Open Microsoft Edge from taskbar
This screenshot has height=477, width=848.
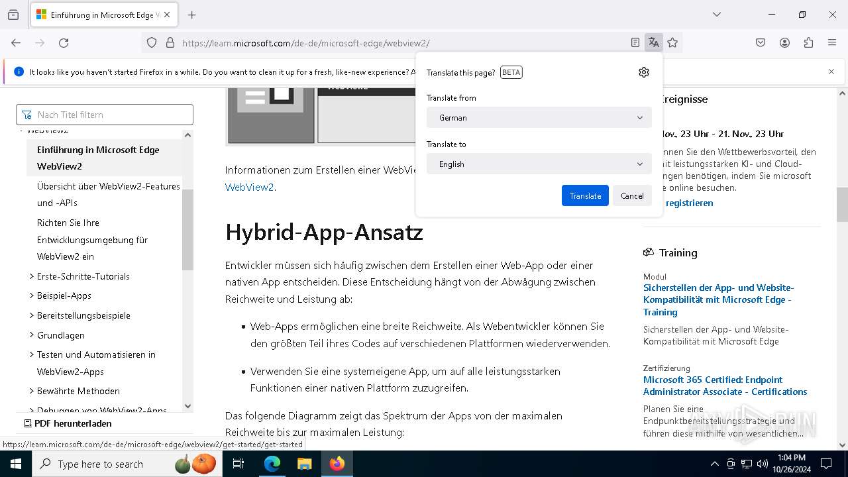[x=272, y=464]
